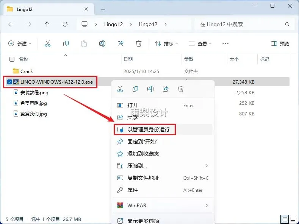Viewport: 299px width, 224px height.
Task: Sort by the 大小 column header
Action: [x=234, y=59]
